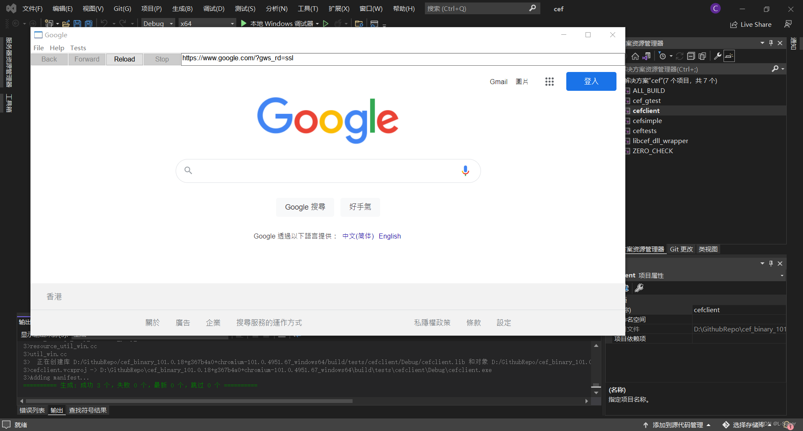Image resolution: width=803 pixels, height=431 pixels.
Task: Click the Google search input box
Action: pos(328,171)
